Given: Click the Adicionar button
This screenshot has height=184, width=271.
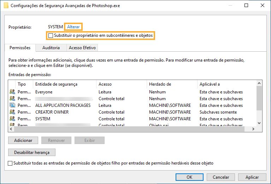Looking at the screenshot, I should [x=23, y=140].
